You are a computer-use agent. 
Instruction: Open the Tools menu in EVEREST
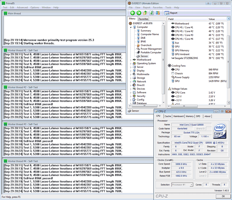168,7
